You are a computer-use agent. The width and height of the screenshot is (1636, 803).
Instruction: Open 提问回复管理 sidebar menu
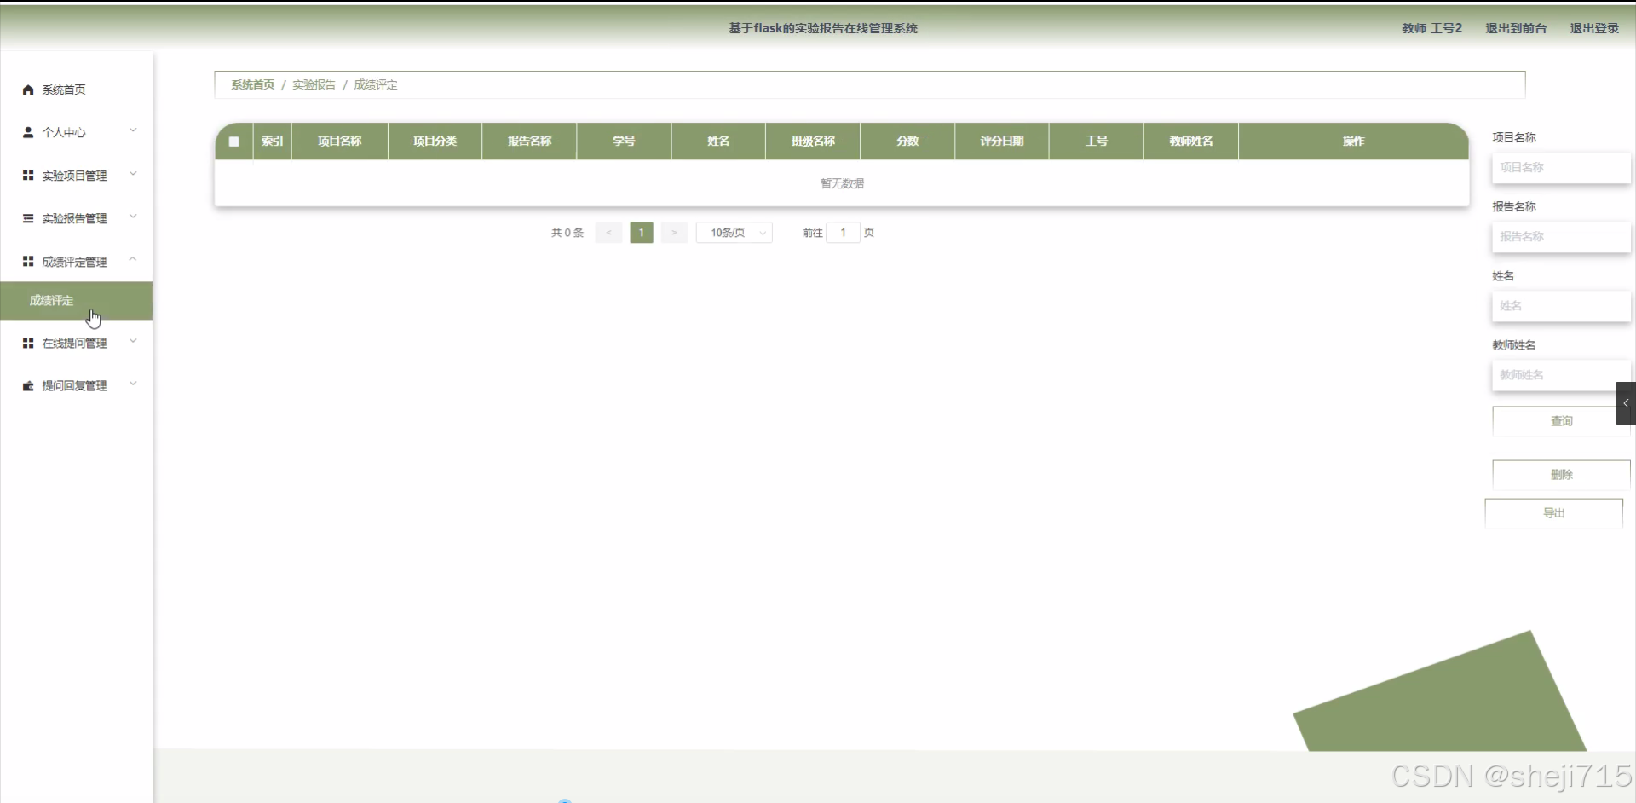pyautogui.click(x=75, y=385)
